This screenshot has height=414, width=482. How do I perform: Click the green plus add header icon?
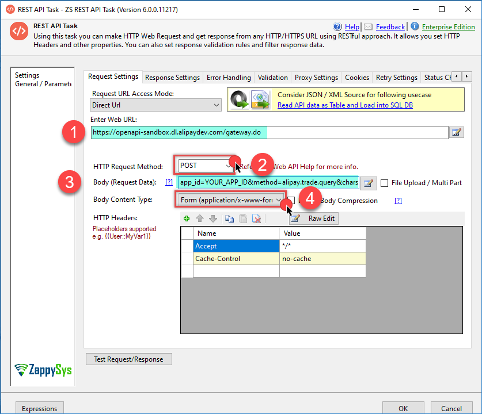[187, 218]
